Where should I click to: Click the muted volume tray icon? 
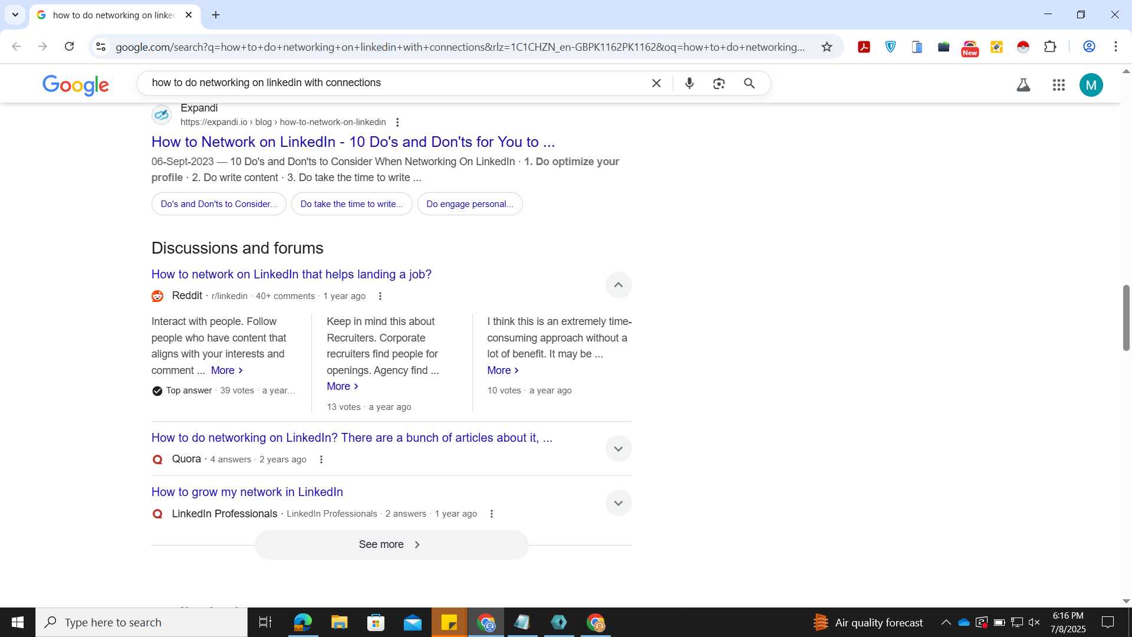coord(1034,622)
